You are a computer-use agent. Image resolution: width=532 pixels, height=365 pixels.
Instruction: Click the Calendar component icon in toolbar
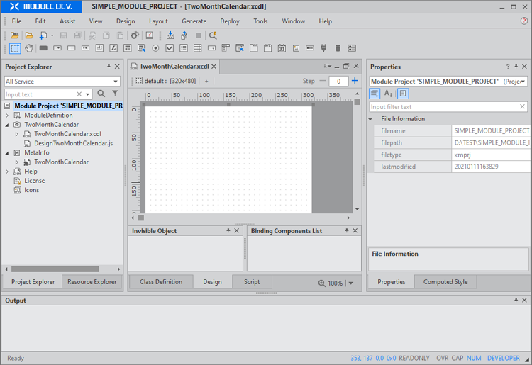[282, 48]
